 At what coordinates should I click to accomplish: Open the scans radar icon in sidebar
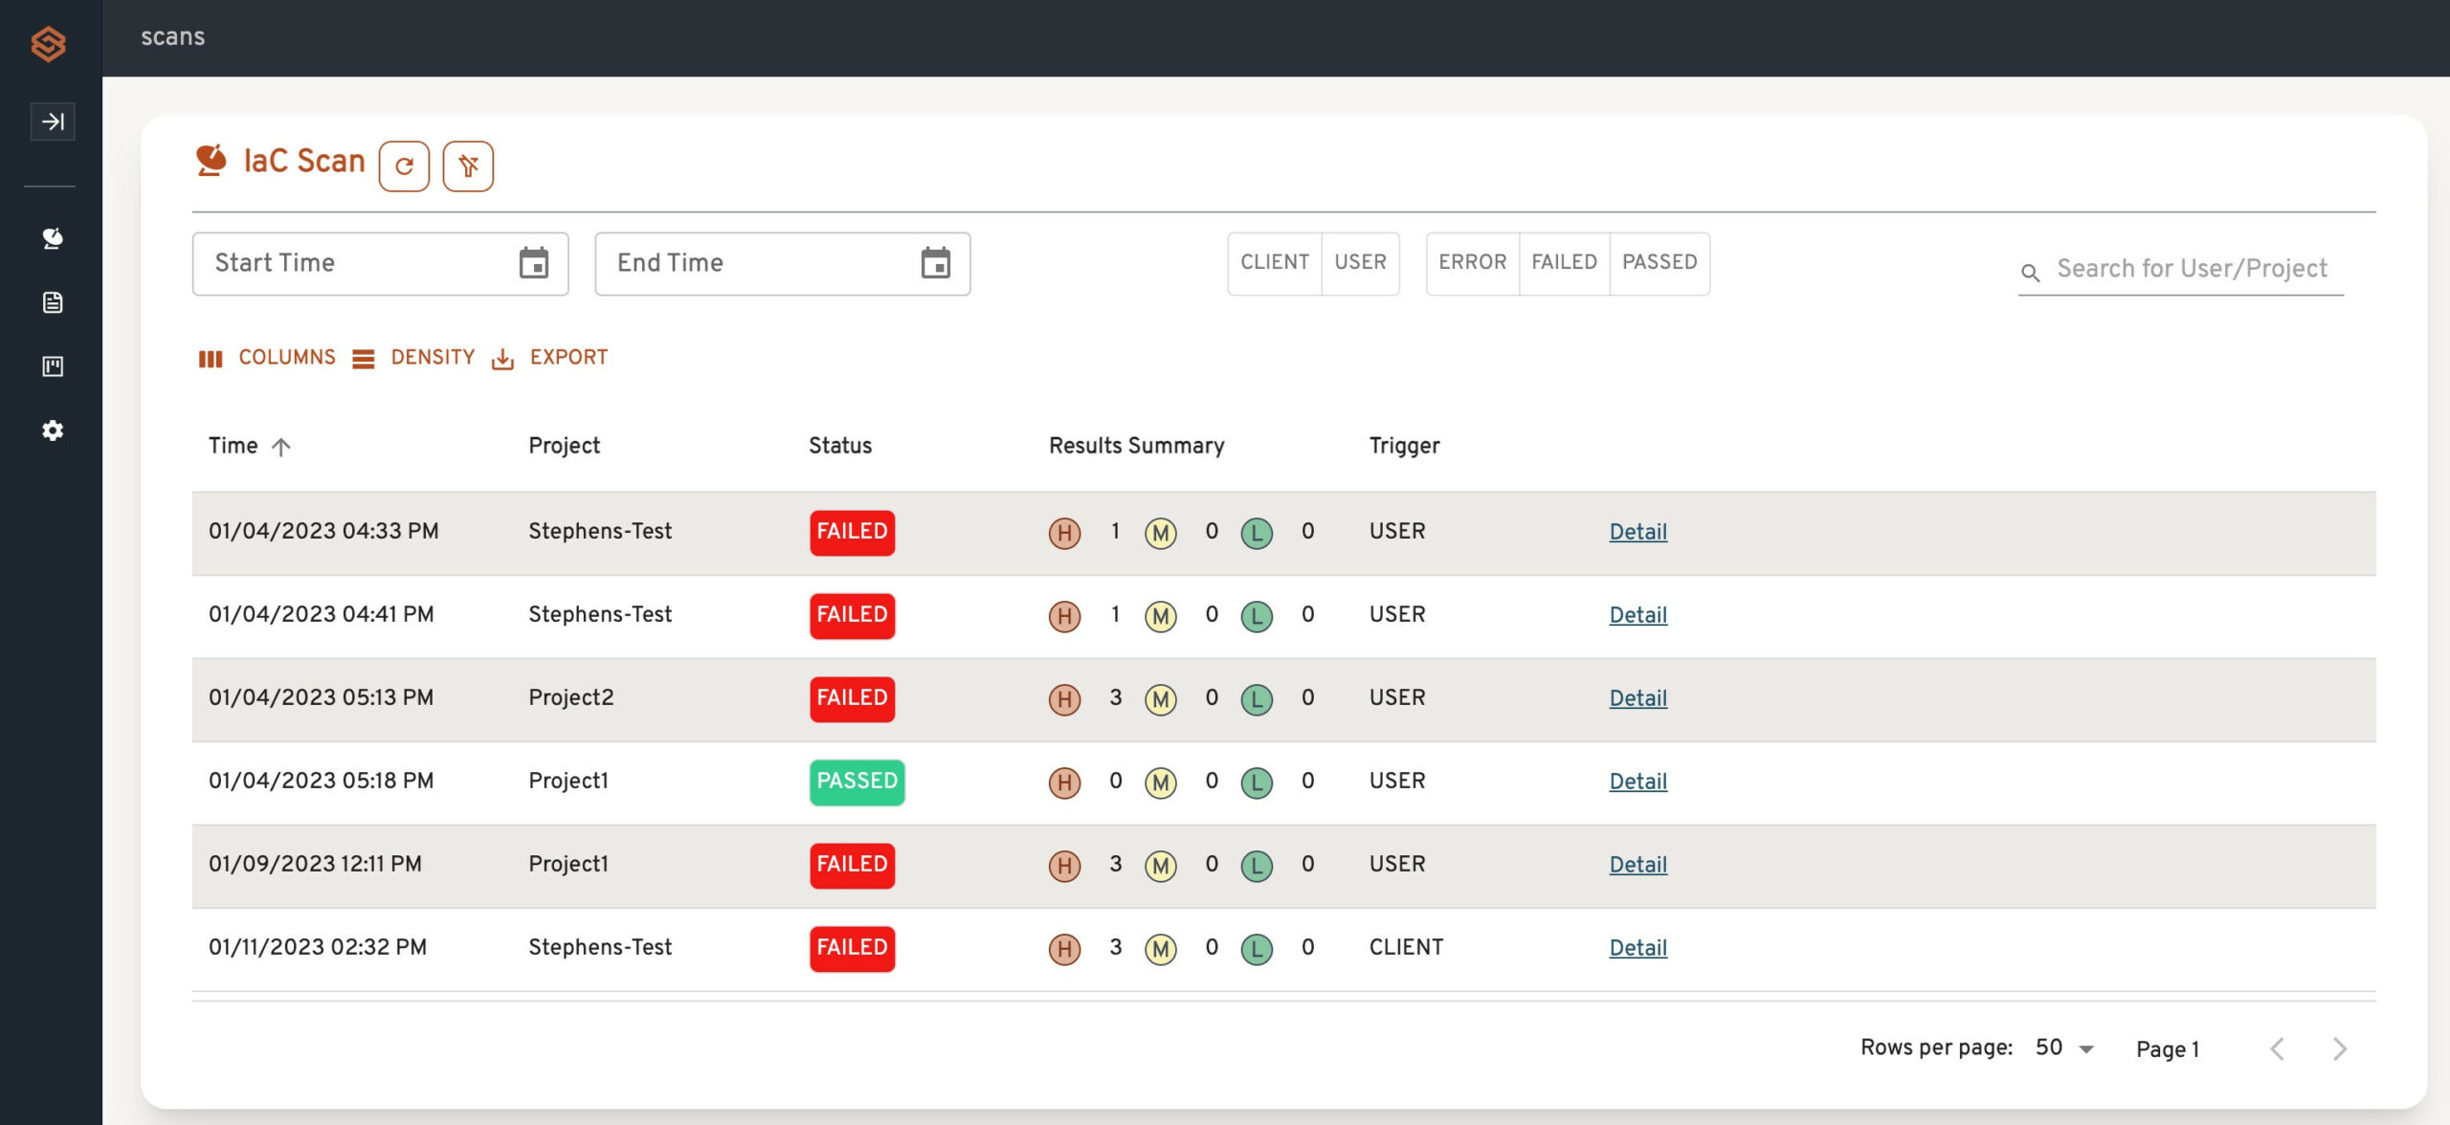coord(53,238)
